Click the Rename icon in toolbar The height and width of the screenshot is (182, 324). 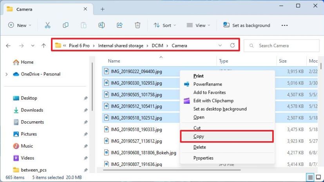[101, 25]
